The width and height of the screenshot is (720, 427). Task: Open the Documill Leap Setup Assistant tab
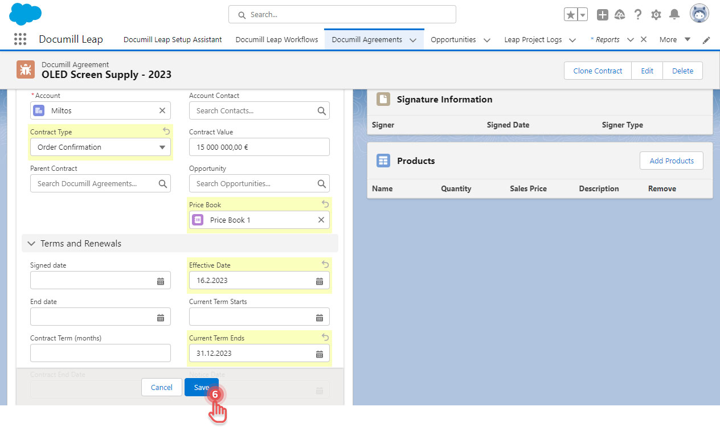173,40
